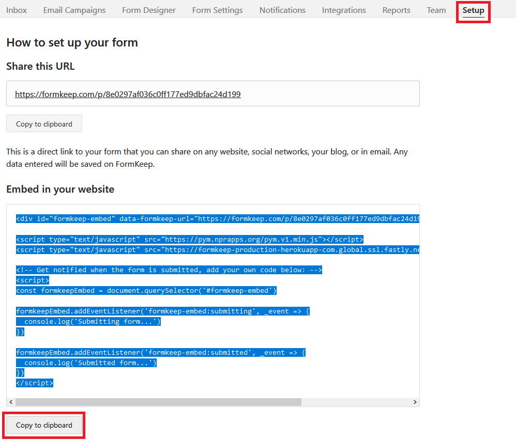Open the Notifications tab
516x440 pixels.
(x=282, y=10)
